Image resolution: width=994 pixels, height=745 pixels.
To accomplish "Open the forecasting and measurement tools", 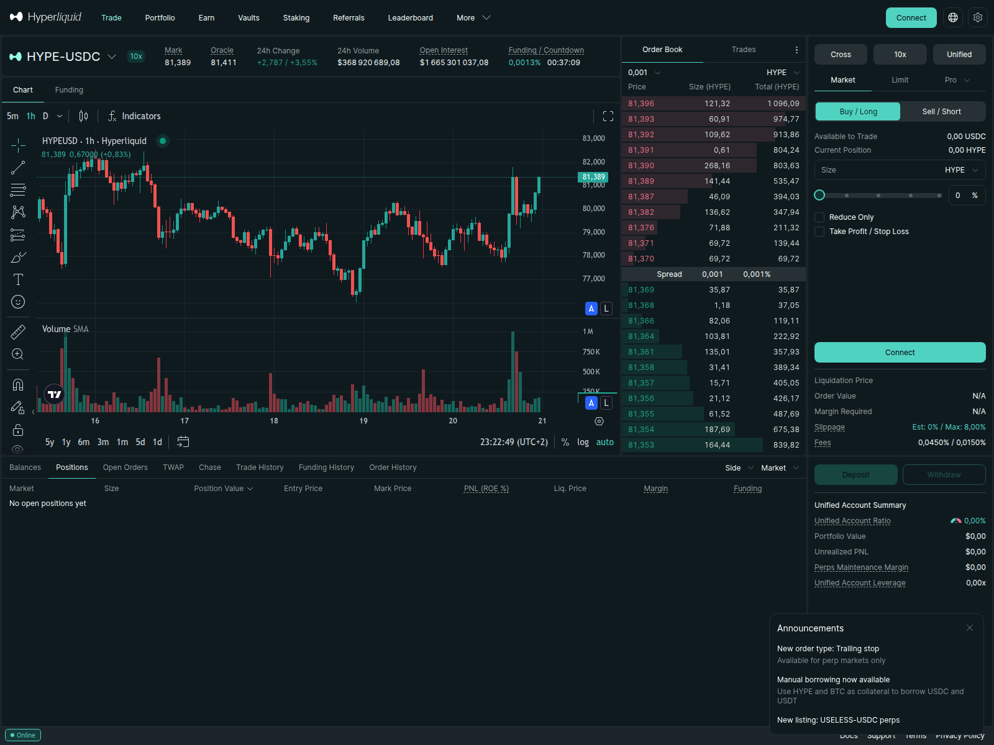I will point(18,235).
